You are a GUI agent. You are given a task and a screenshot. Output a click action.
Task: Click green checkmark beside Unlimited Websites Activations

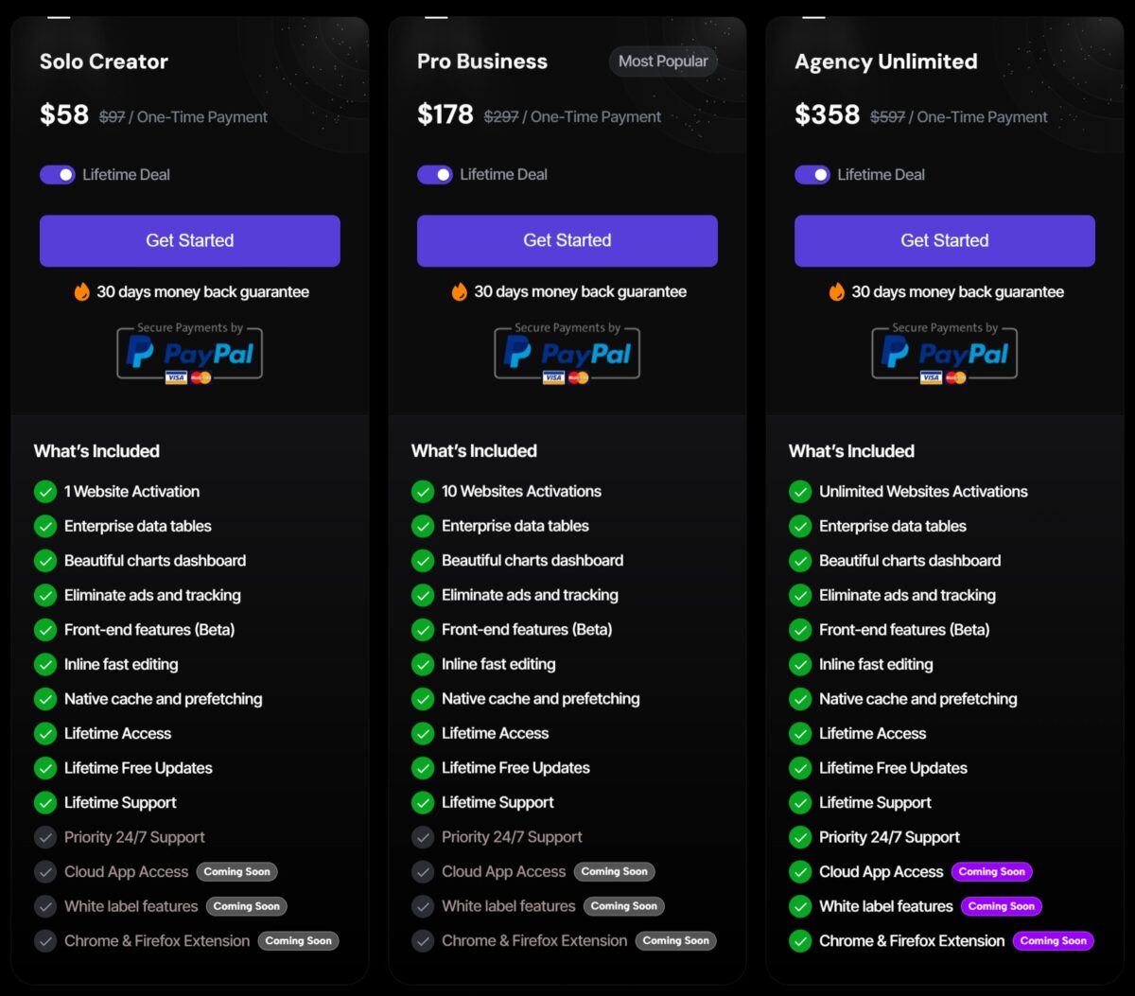tap(800, 492)
